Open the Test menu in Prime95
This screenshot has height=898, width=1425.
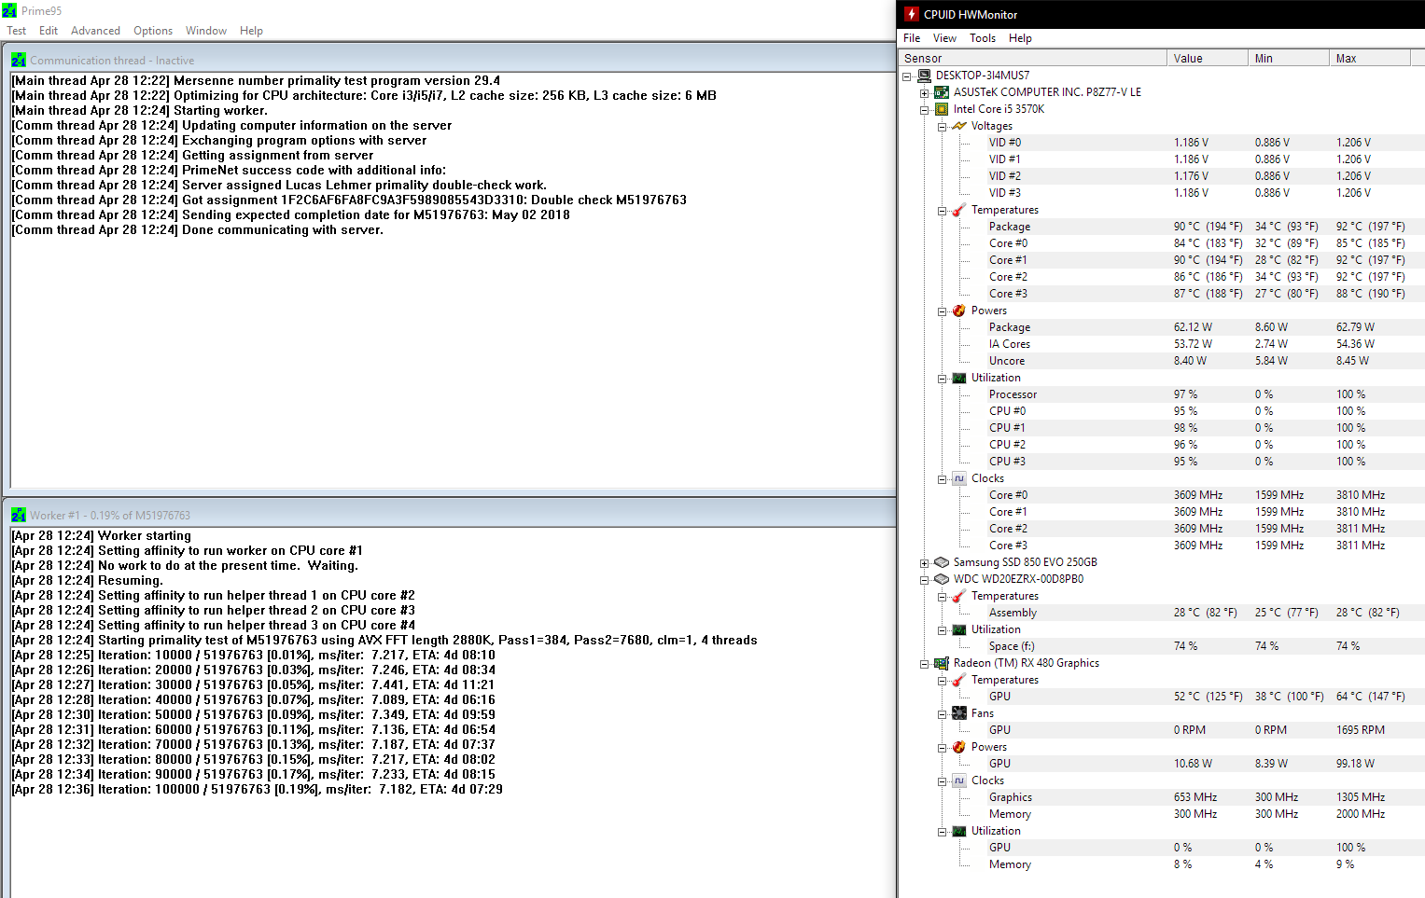click(x=17, y=31)
